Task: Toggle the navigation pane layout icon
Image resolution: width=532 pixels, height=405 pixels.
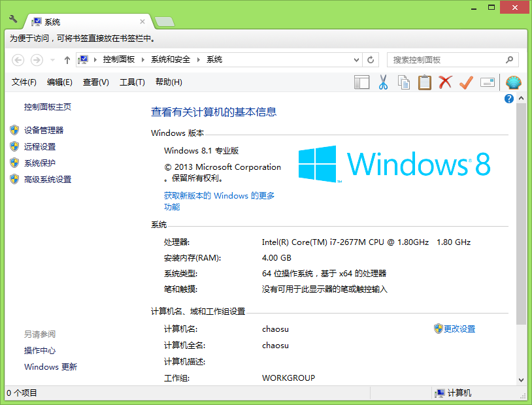Action: [x=361, y=82]
